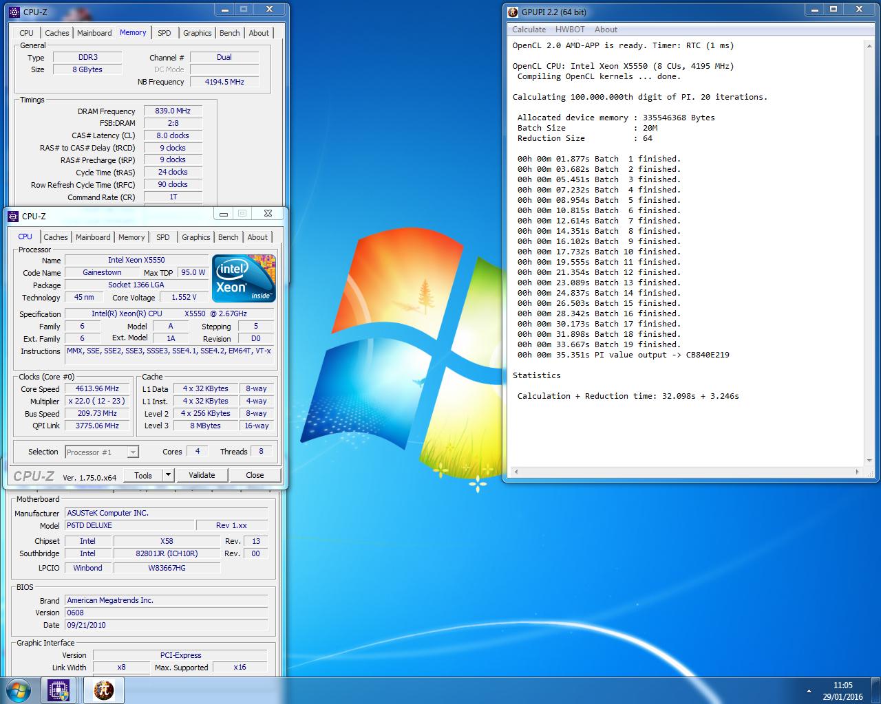
Task: Click the Core Voltage value 1.552 V
Action: pos(184,297)
